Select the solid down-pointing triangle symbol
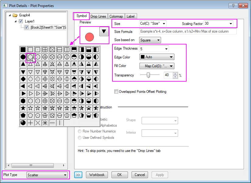The image size is (251, 183). coord(23,71)
